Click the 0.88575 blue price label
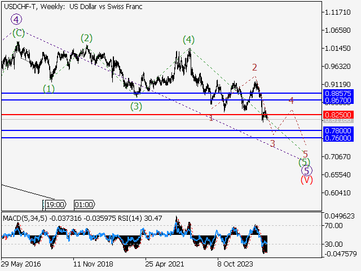Image resolution: width=361 pixels, height=271 pixels. (x=338, y=93)
